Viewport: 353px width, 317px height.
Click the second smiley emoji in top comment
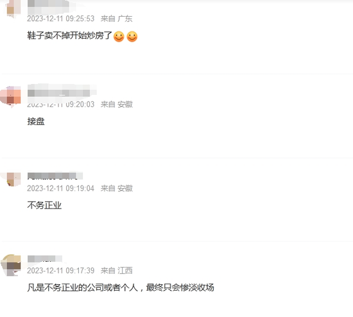pyautogui.click(x=132, y=36)
